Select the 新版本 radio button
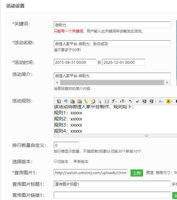The width and height of the screenshot is (177, 200). (75, 161)
